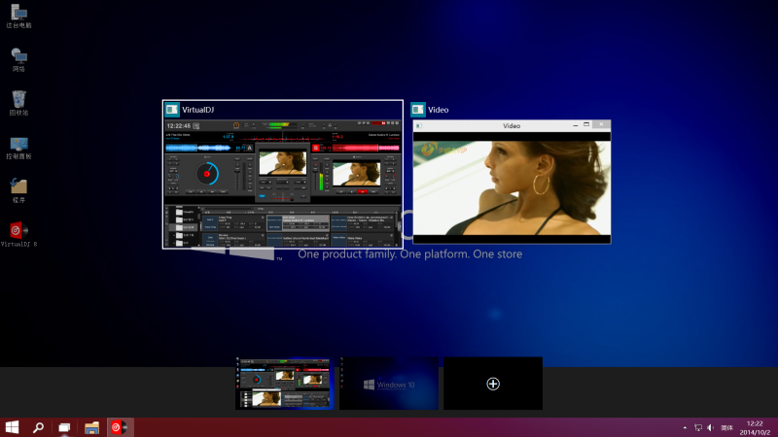Click the VirtualDJ taskbar button

pos(120,427)
